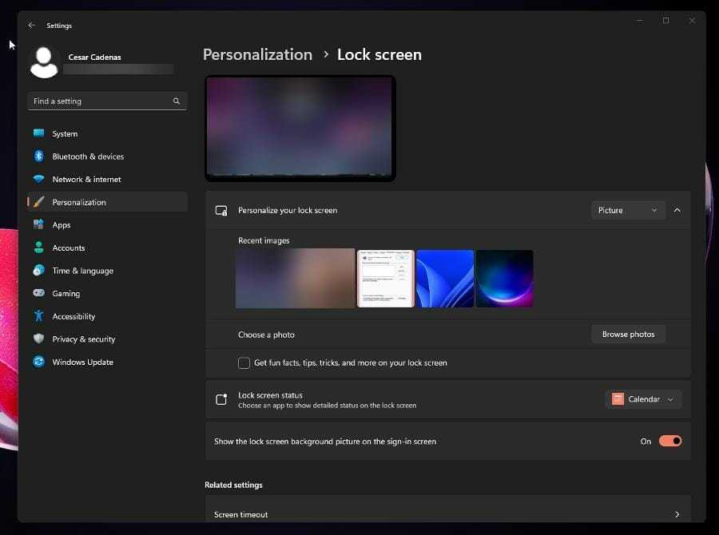Click the System monitor icon in the sidebar
The image size is (719, 535).
(x=39, y=133)
